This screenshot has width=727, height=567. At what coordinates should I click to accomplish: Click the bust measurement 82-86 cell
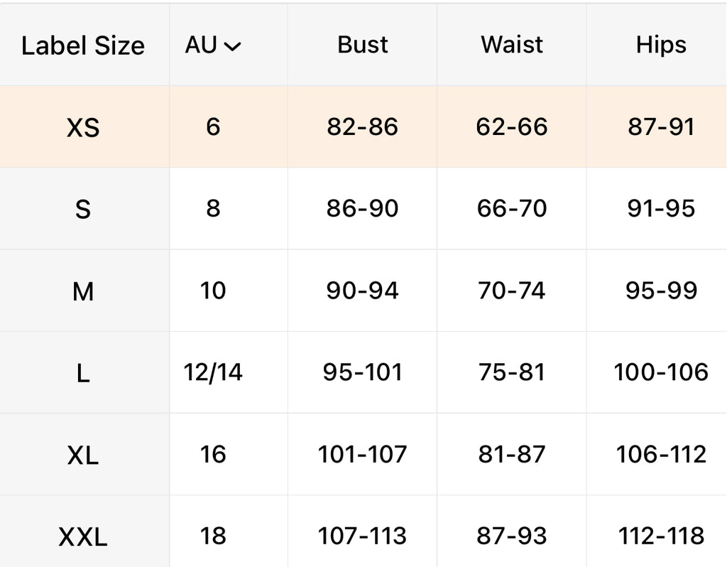tap(363, 127)
